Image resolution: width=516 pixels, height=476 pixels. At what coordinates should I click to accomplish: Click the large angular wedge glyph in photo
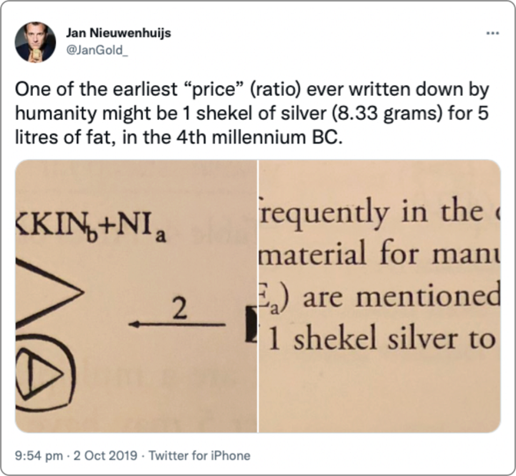(x=49, y=293)
